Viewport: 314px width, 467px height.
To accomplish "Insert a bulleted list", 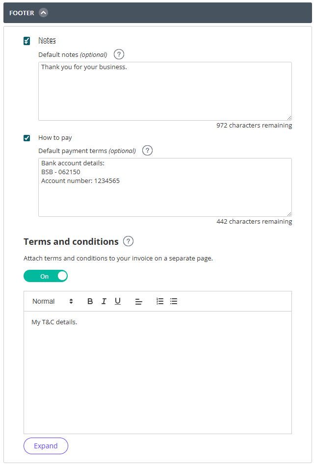I will 174,301.
